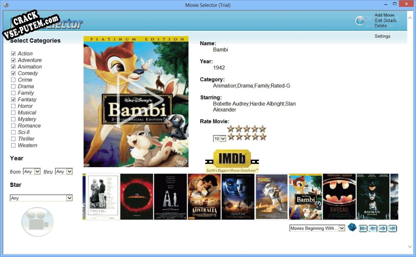
Task: Choose Add Movie from the menu
Action: click(384, 15)
